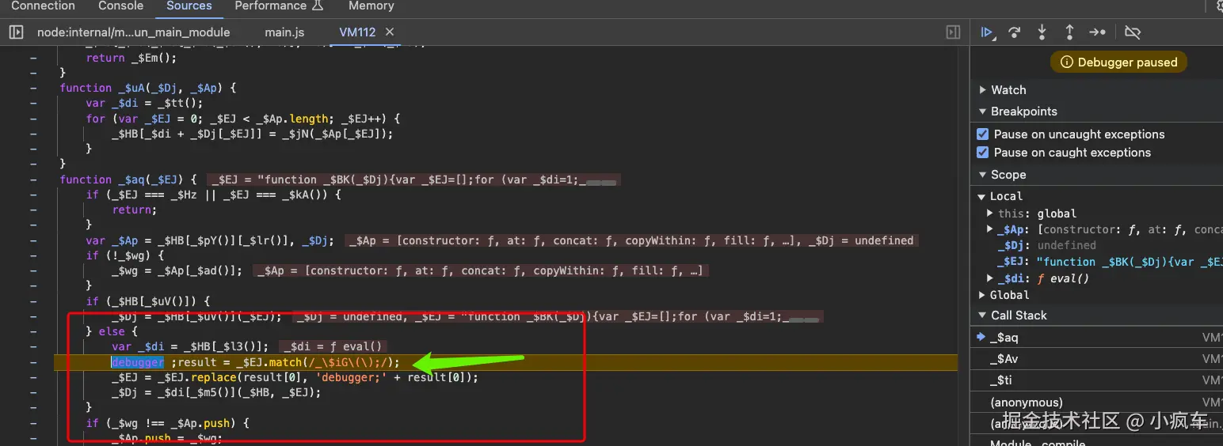Select the Sources tab
This screenshot has height=446, width=1223.
click(189, 6)
